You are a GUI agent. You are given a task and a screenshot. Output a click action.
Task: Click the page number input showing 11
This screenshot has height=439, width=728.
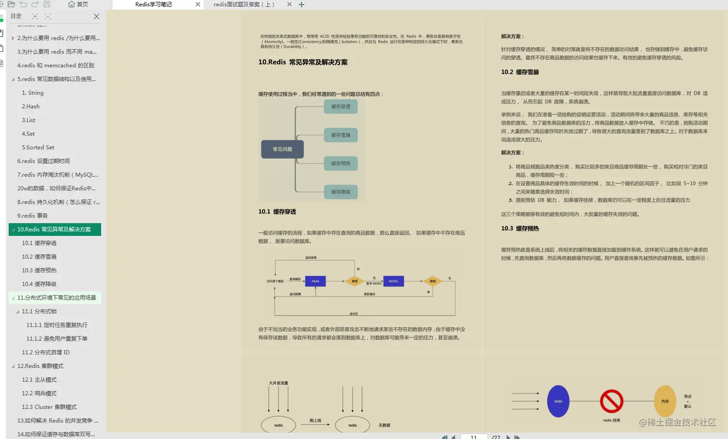click(x=473, y=437)
